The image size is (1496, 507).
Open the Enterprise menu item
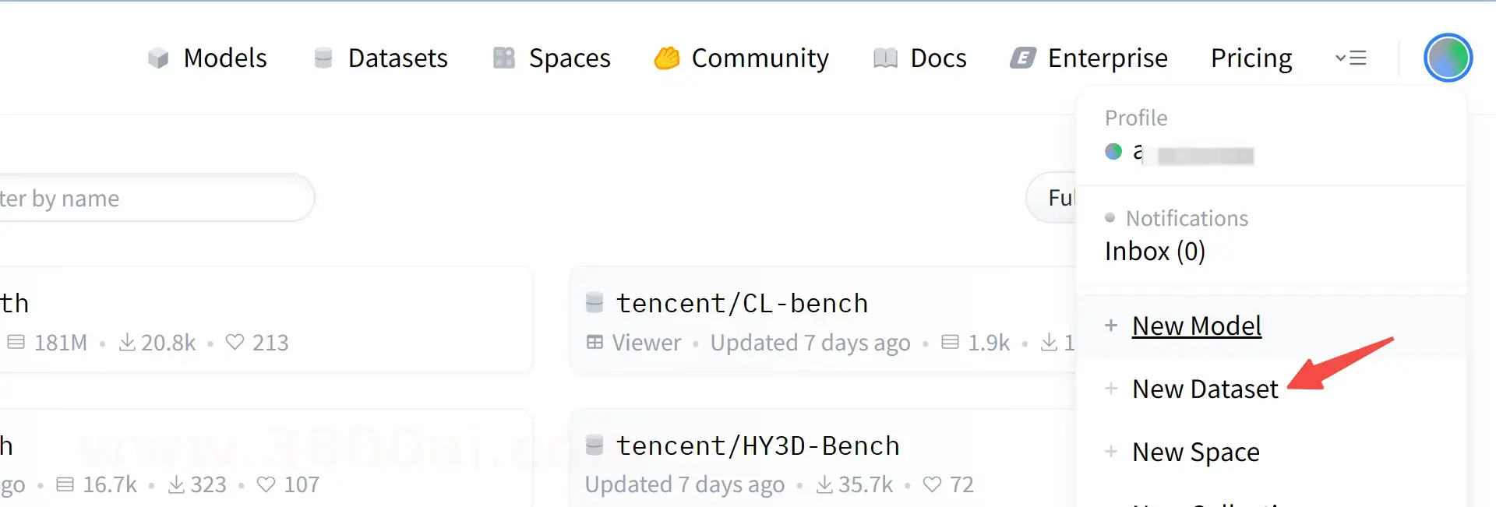(x=1106, y=58)
